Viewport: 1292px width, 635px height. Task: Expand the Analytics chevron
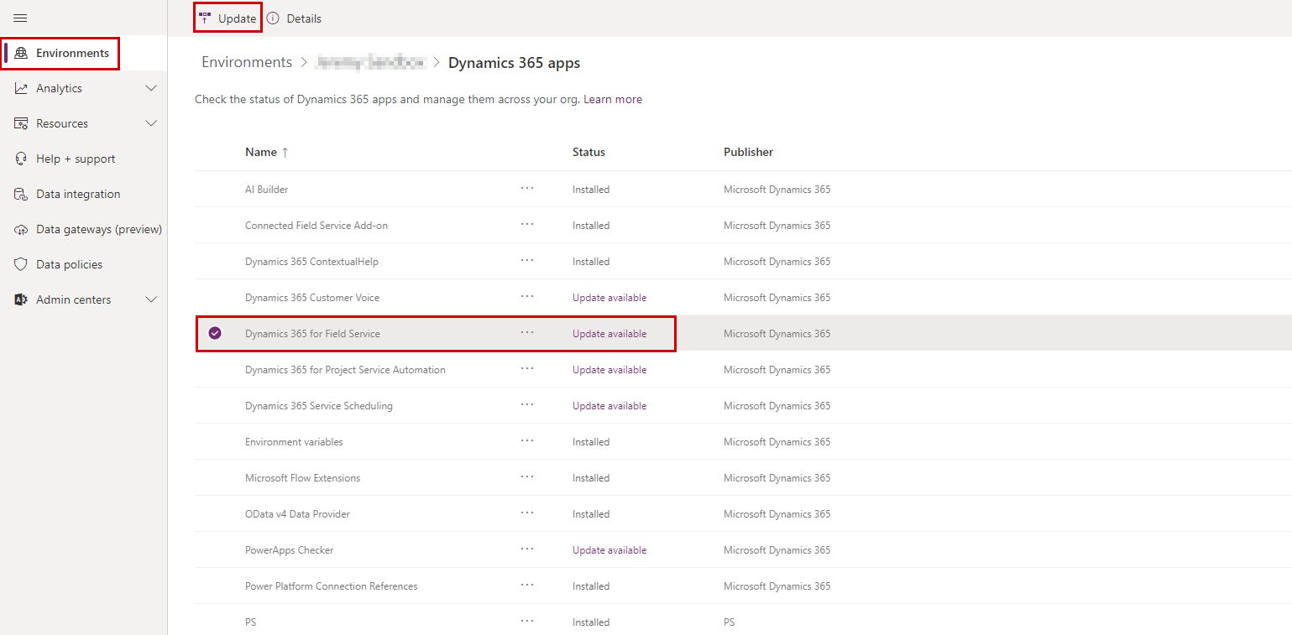click(151, 88)
